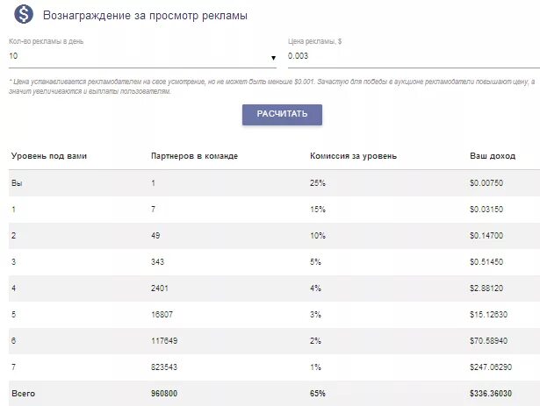Click the $2.88120 income cell
Viewport: 540px width, 406px height.
(x=486, y=288)
